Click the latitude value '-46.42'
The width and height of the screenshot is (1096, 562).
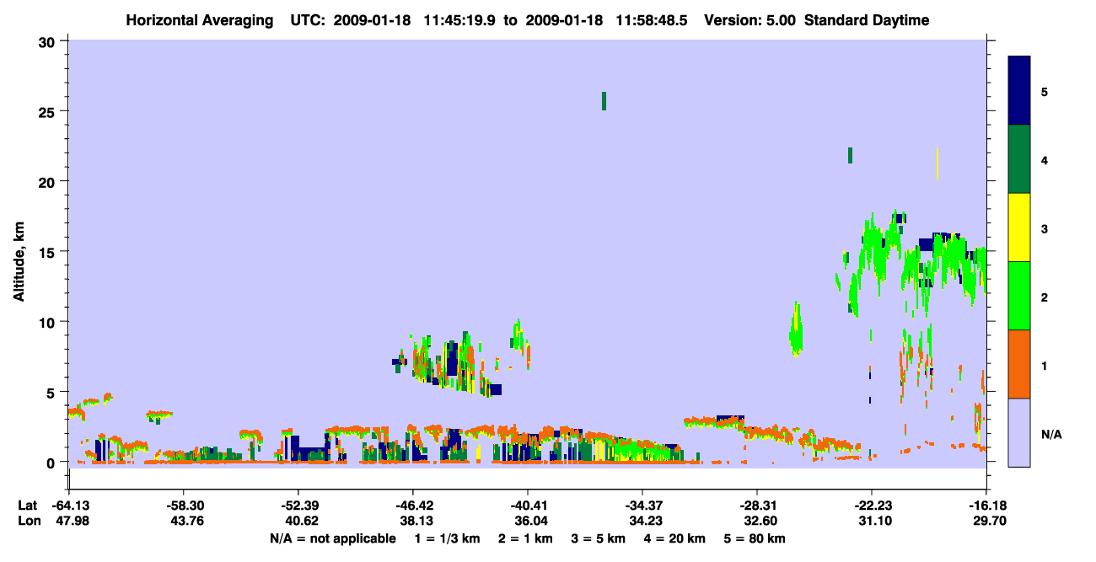(x=413, y=506)
